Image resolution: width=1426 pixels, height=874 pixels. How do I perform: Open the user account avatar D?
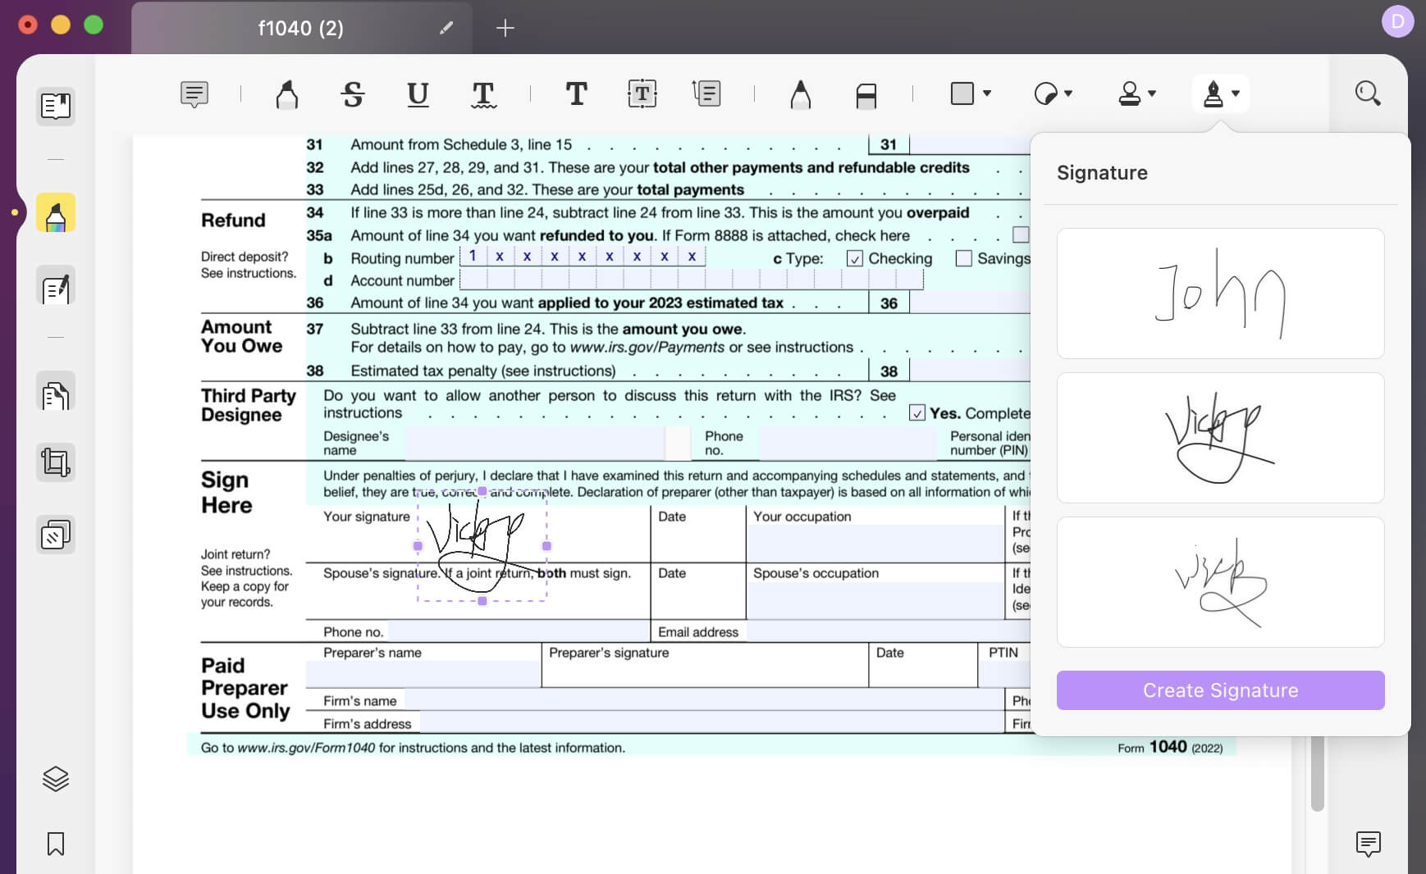click(x=1397, y=21)
